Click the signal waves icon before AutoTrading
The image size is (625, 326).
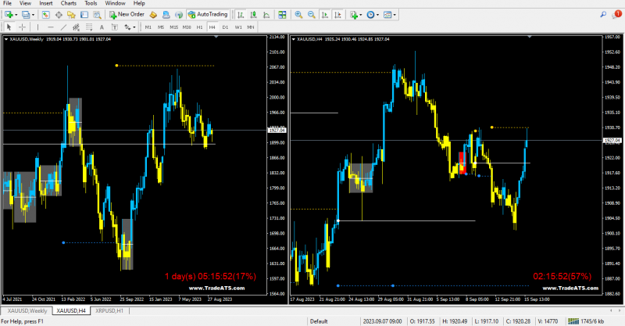[179, 15]
